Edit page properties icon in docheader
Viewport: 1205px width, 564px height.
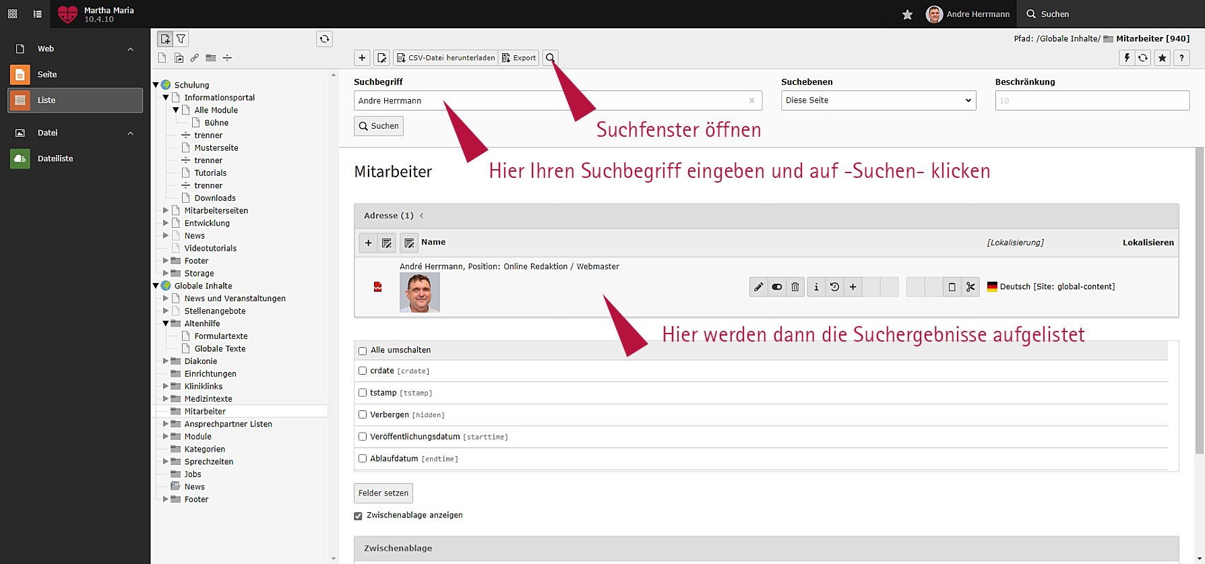[x=381, y=58]
